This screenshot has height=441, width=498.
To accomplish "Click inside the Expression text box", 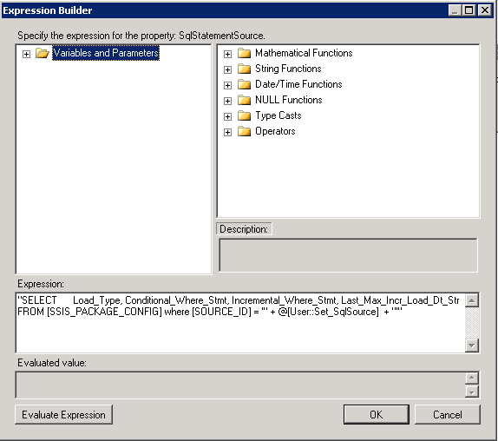I will click(x=240, y=323).
